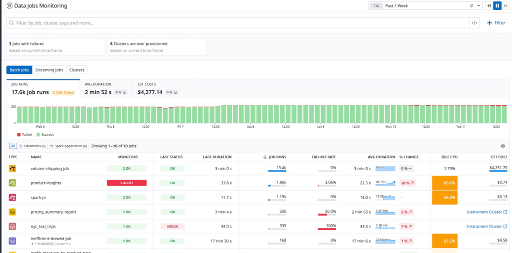The image size is (512, 253).
Task: Click the inefficient-skewed-job type icon
Action: (12, 241)
